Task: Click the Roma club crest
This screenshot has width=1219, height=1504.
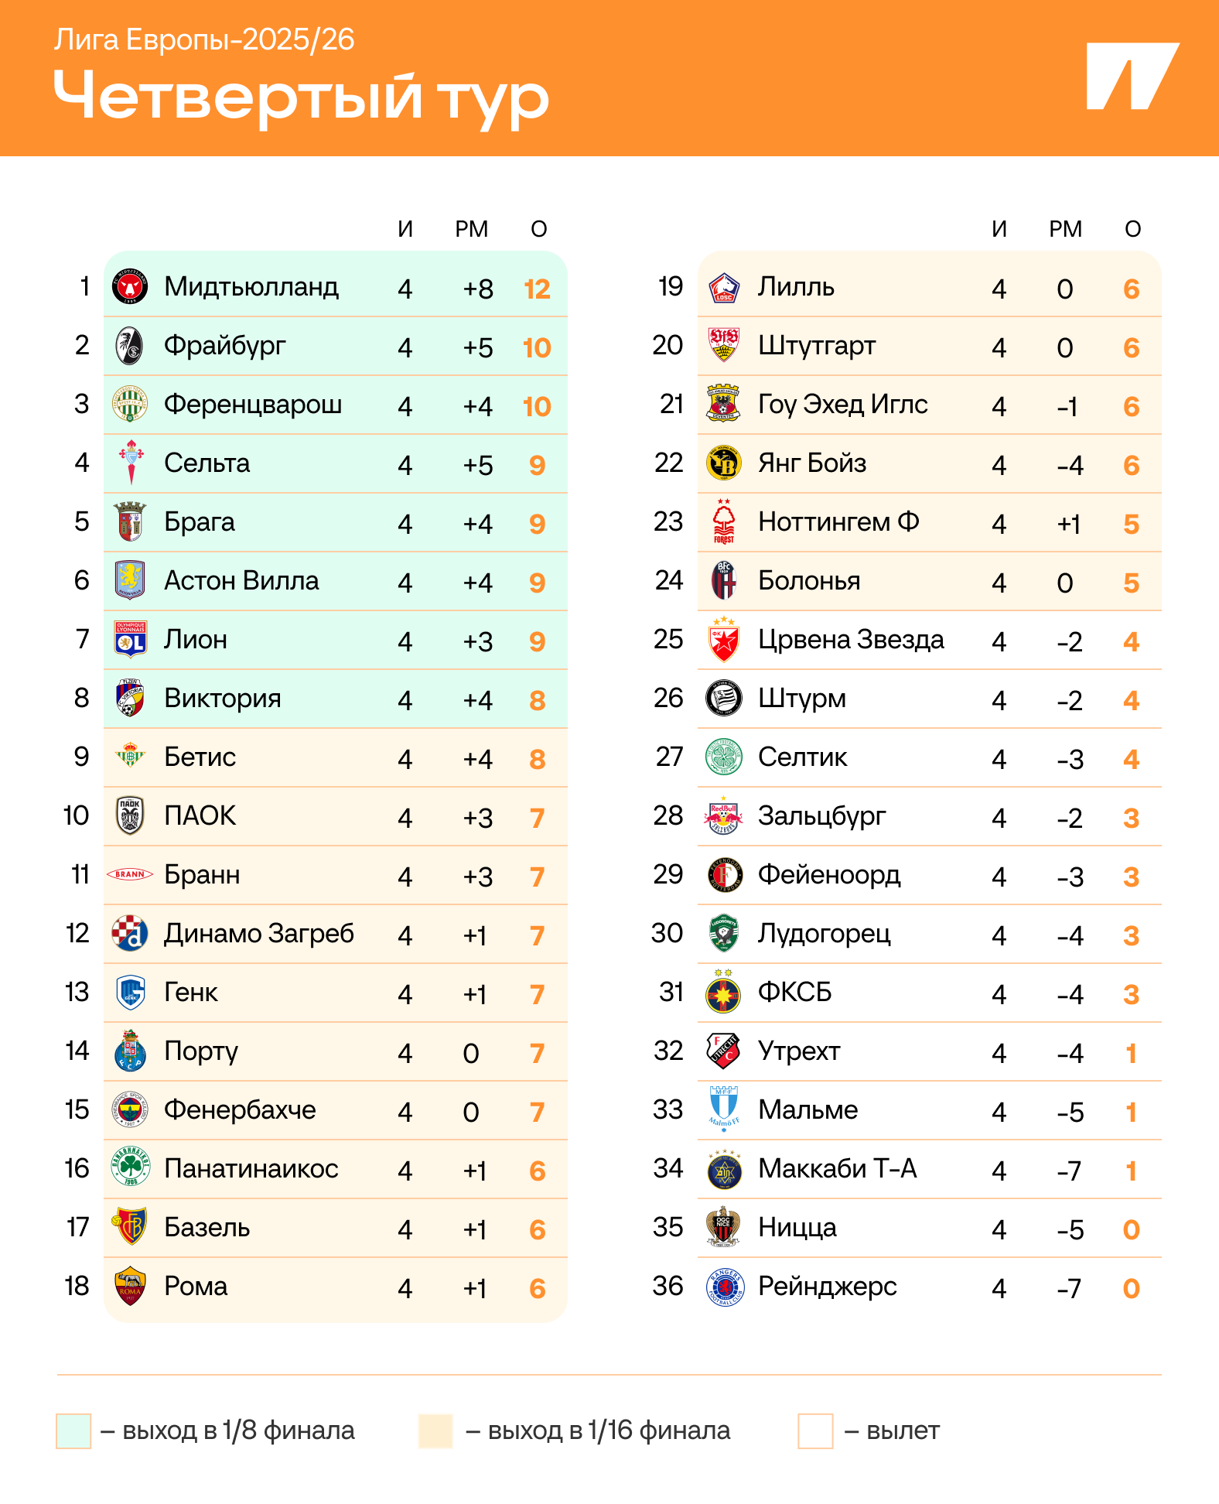Action: coord(130,1286)
